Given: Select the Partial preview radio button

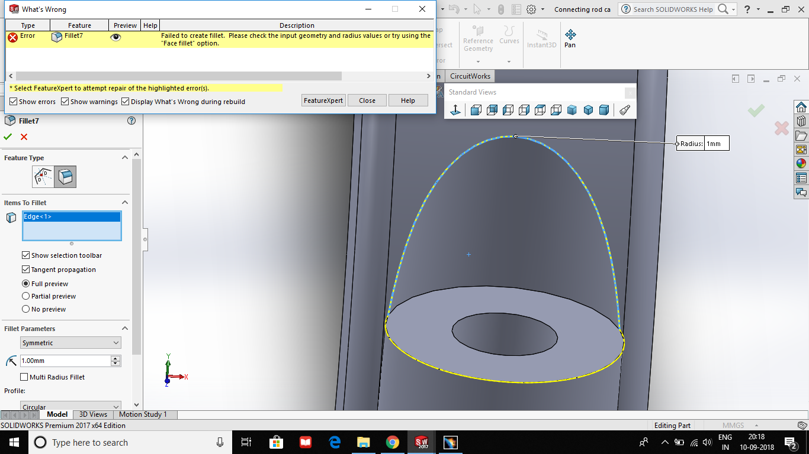Looking at the screenshot, I should point(25,296).
